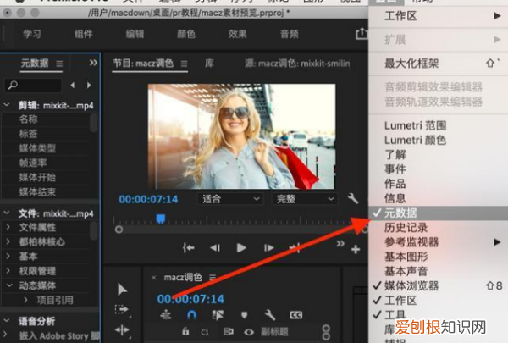Switch to the 组件 workspace
Image resolution: width=508 pixels, height=343 pixels.
coord(84,34)
